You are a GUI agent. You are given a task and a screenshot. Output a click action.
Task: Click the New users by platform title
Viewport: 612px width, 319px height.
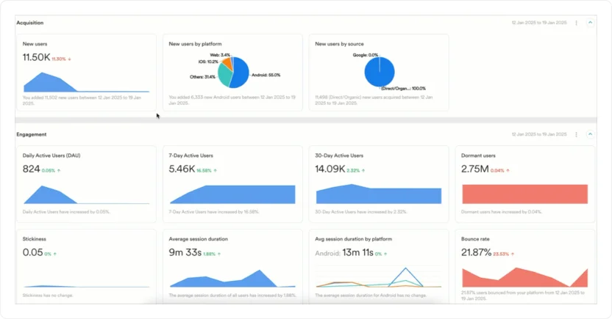click(195, 44)
